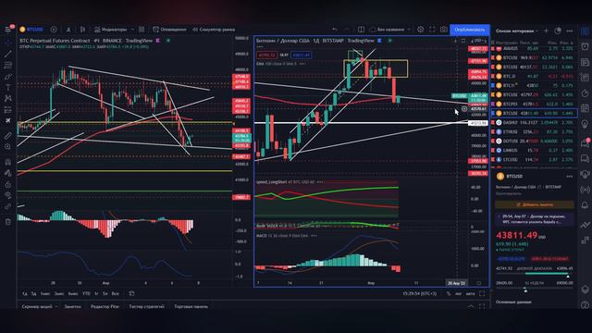Image resolution: width=592 pixels, height=333 pixels.
Task: Open the alarm clock alerts icon in right sidebar
Action: [585, 46]
